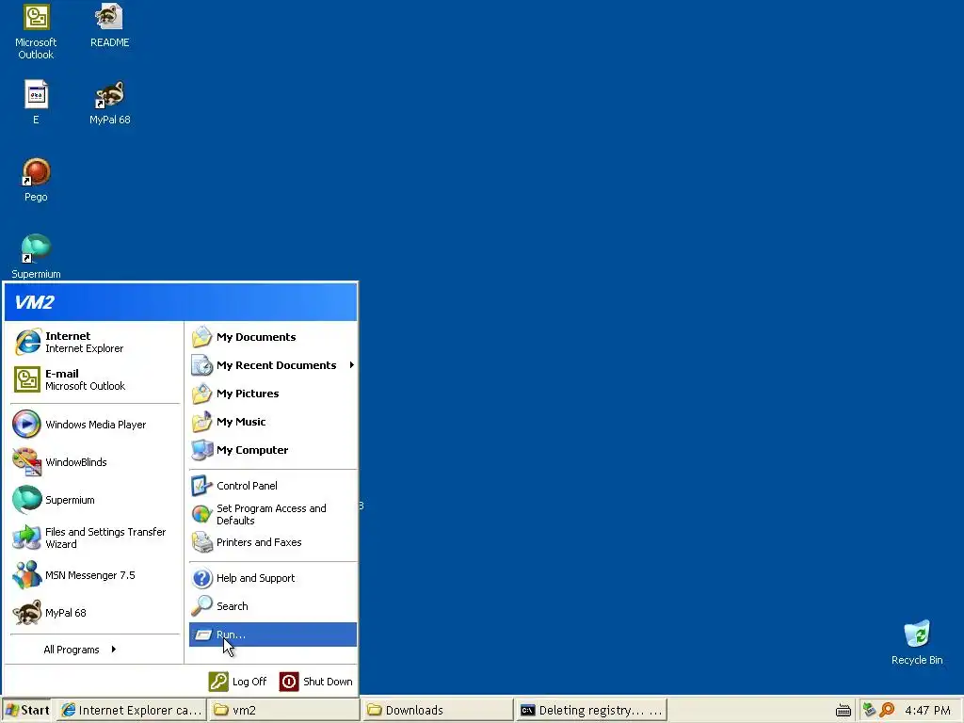This screenshot has width=964, height=723.
Task: Switch to Deleting registry console window
Action: (591, 710)
